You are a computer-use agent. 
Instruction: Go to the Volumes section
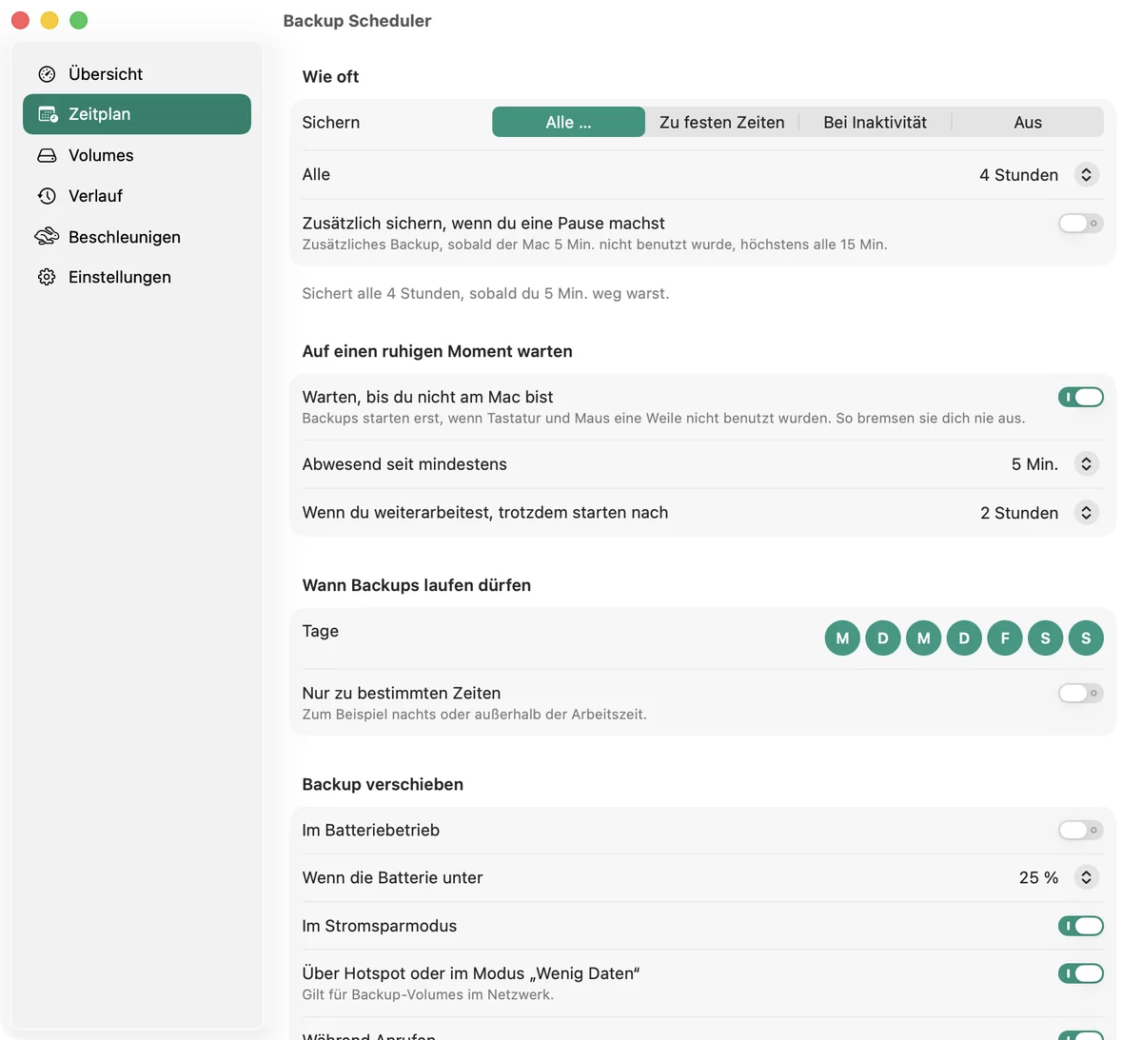click(137, 155)
